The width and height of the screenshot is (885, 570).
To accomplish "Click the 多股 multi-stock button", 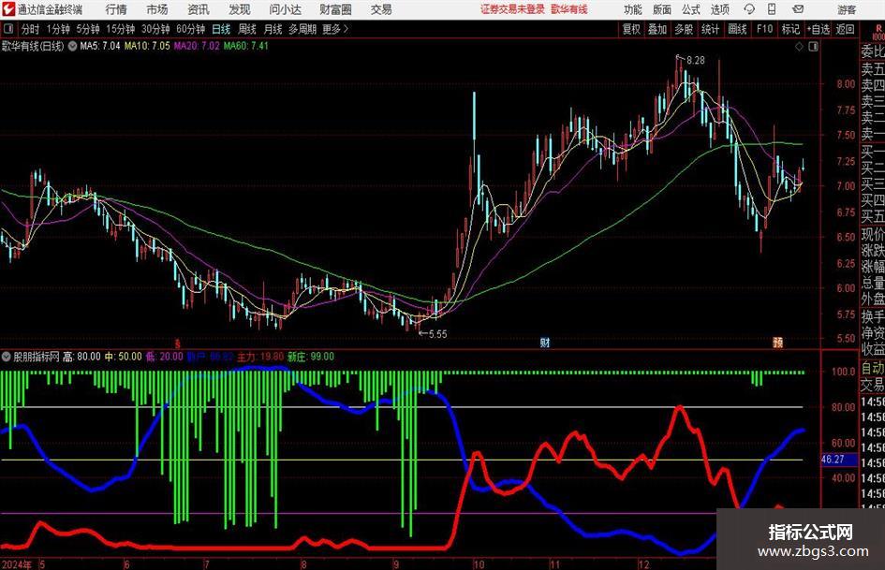I will click(x=684, y=29).
